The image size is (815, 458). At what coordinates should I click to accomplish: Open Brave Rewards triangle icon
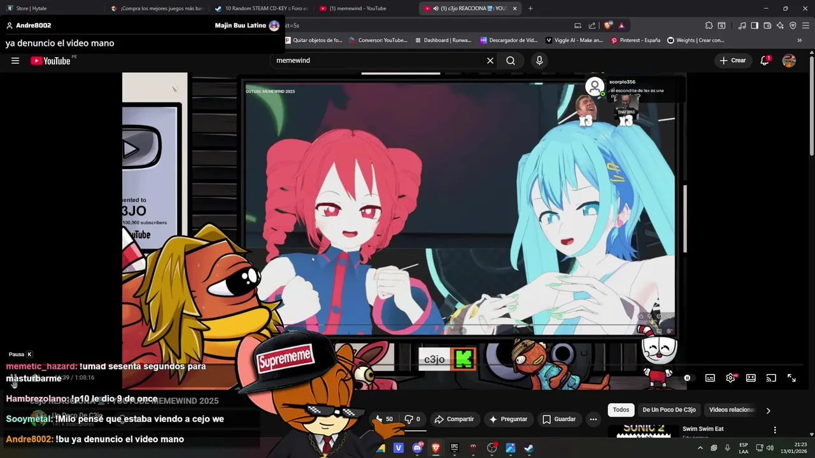click(621, 25)
